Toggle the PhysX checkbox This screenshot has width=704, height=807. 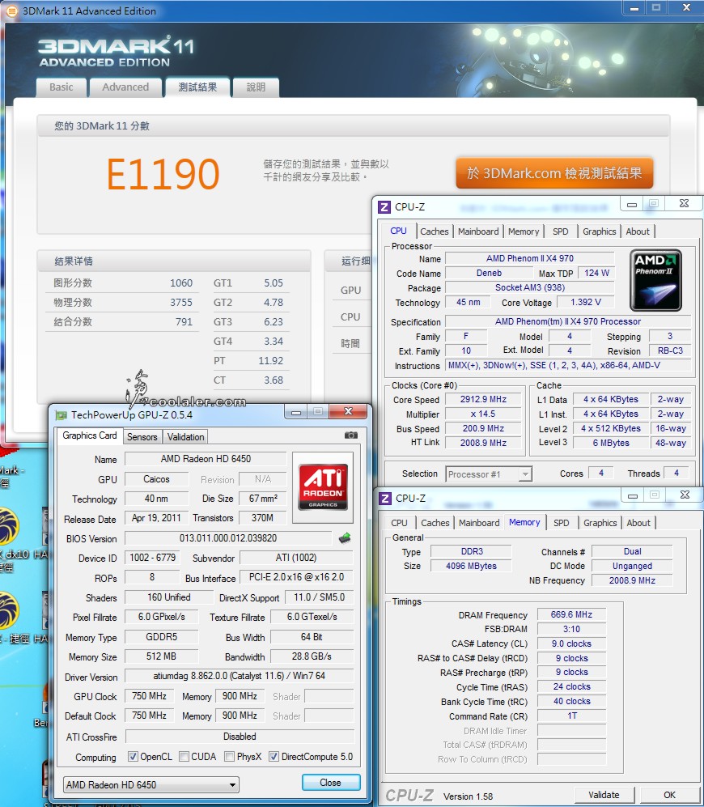[230, 757]
